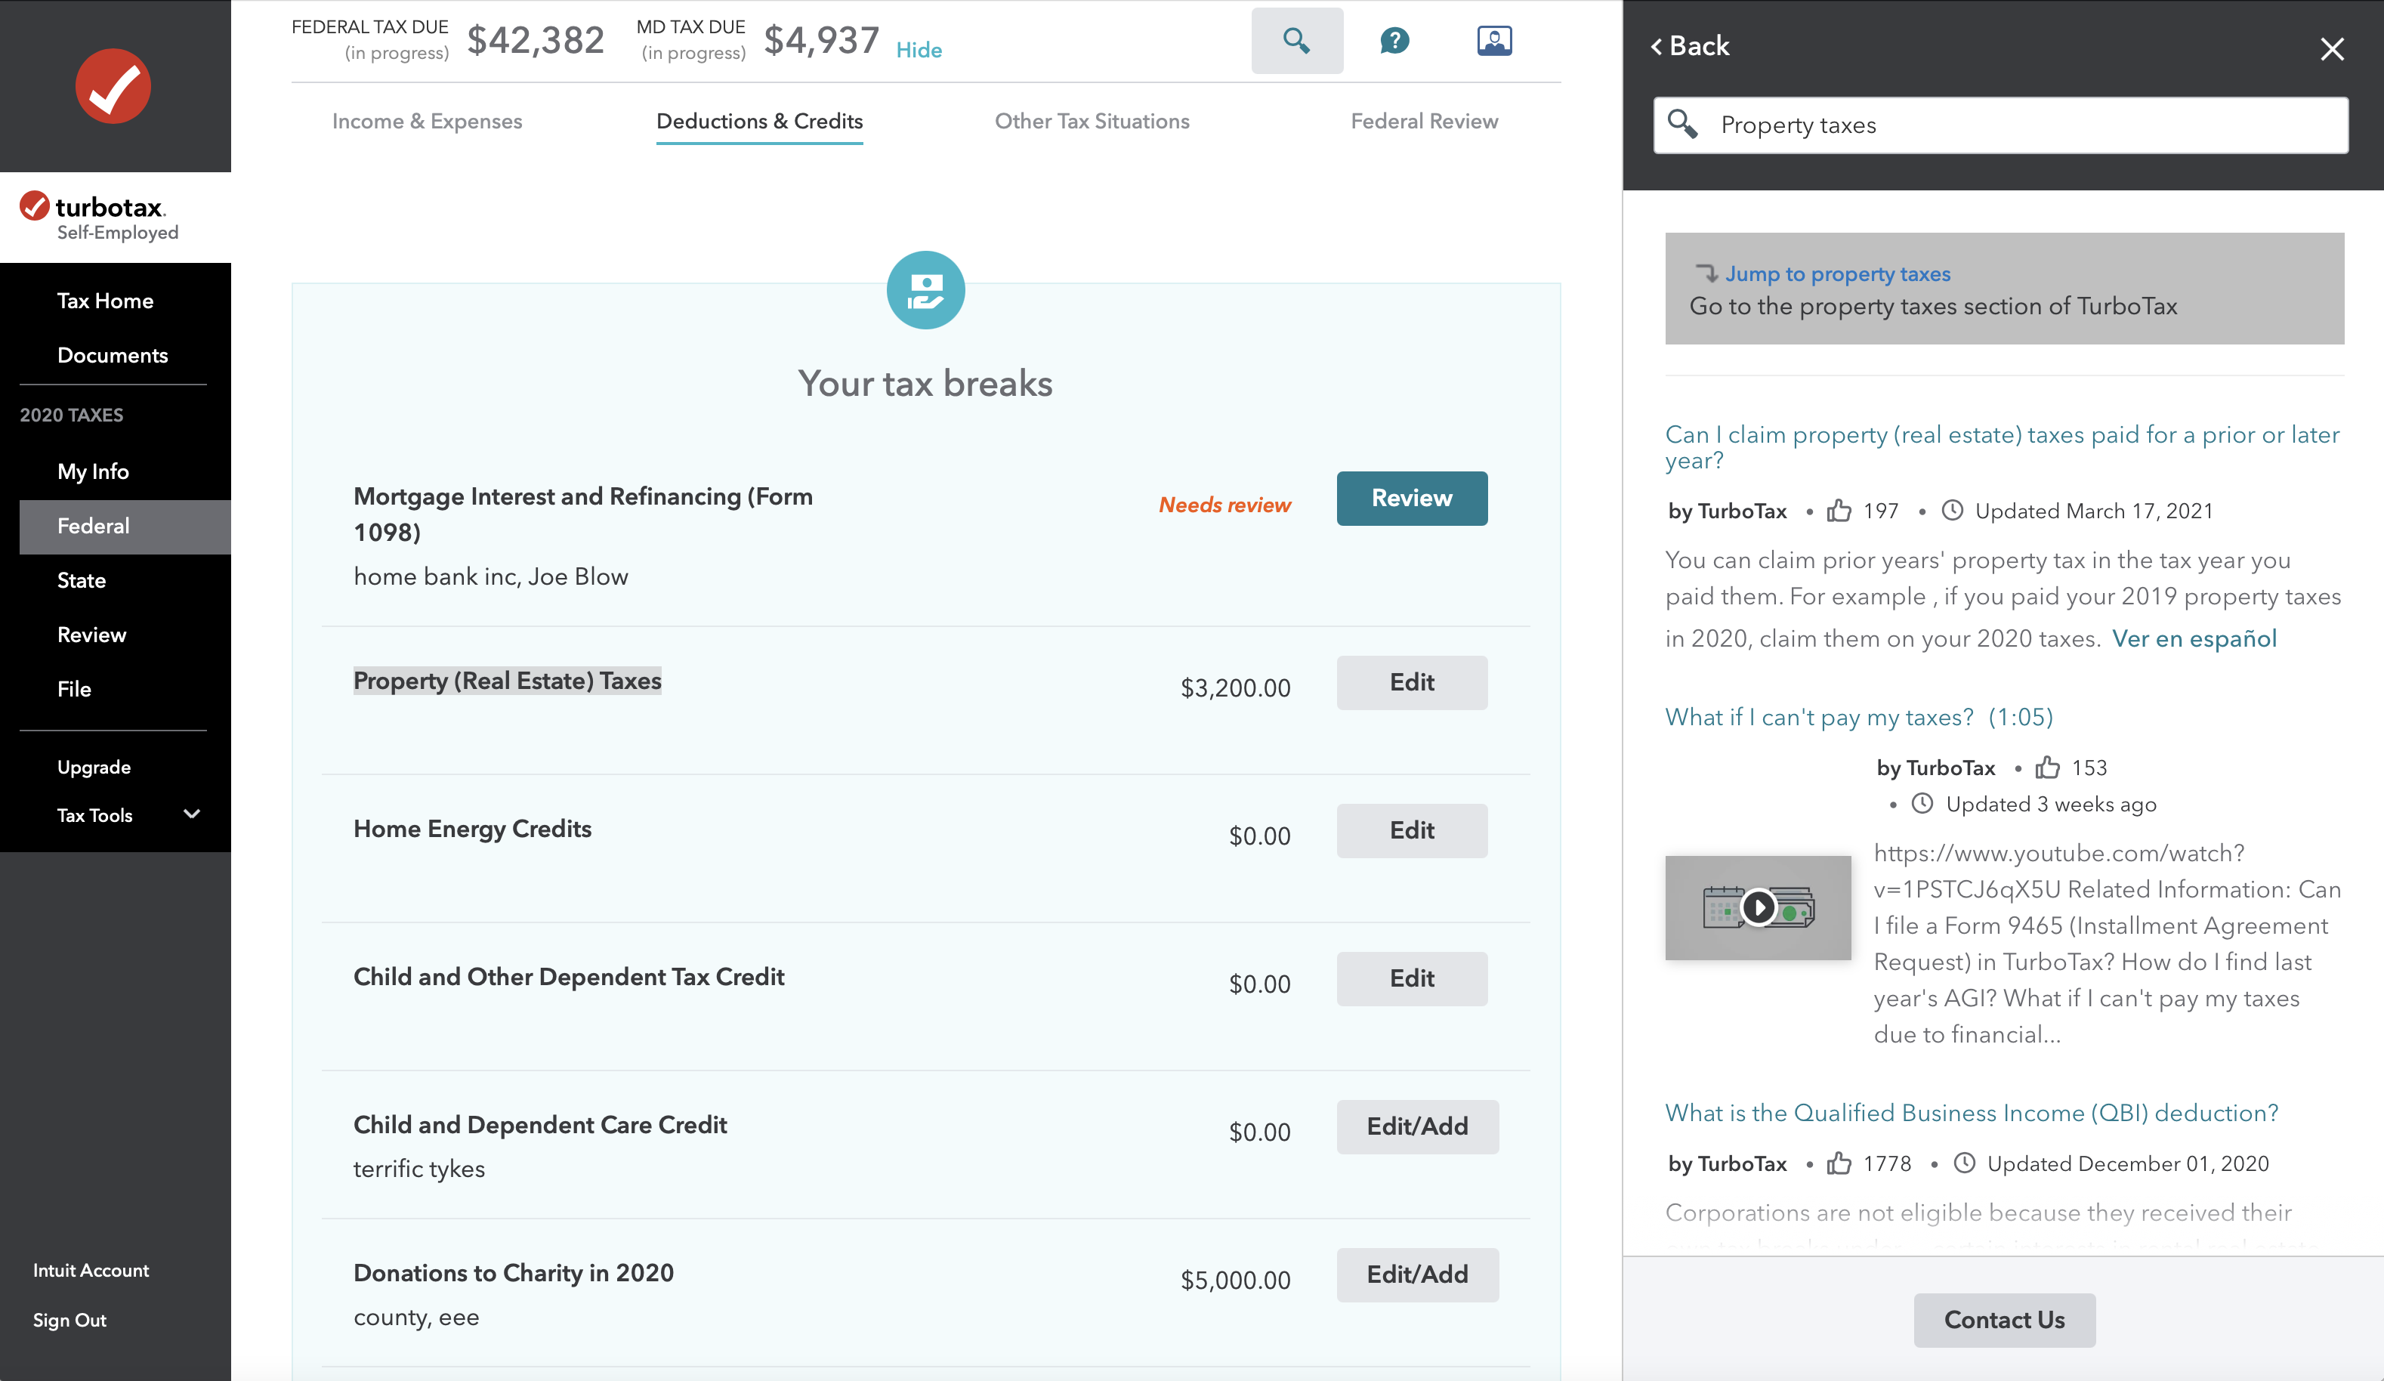
Task: Open Intuit Account link
Action: (91, 1271)
